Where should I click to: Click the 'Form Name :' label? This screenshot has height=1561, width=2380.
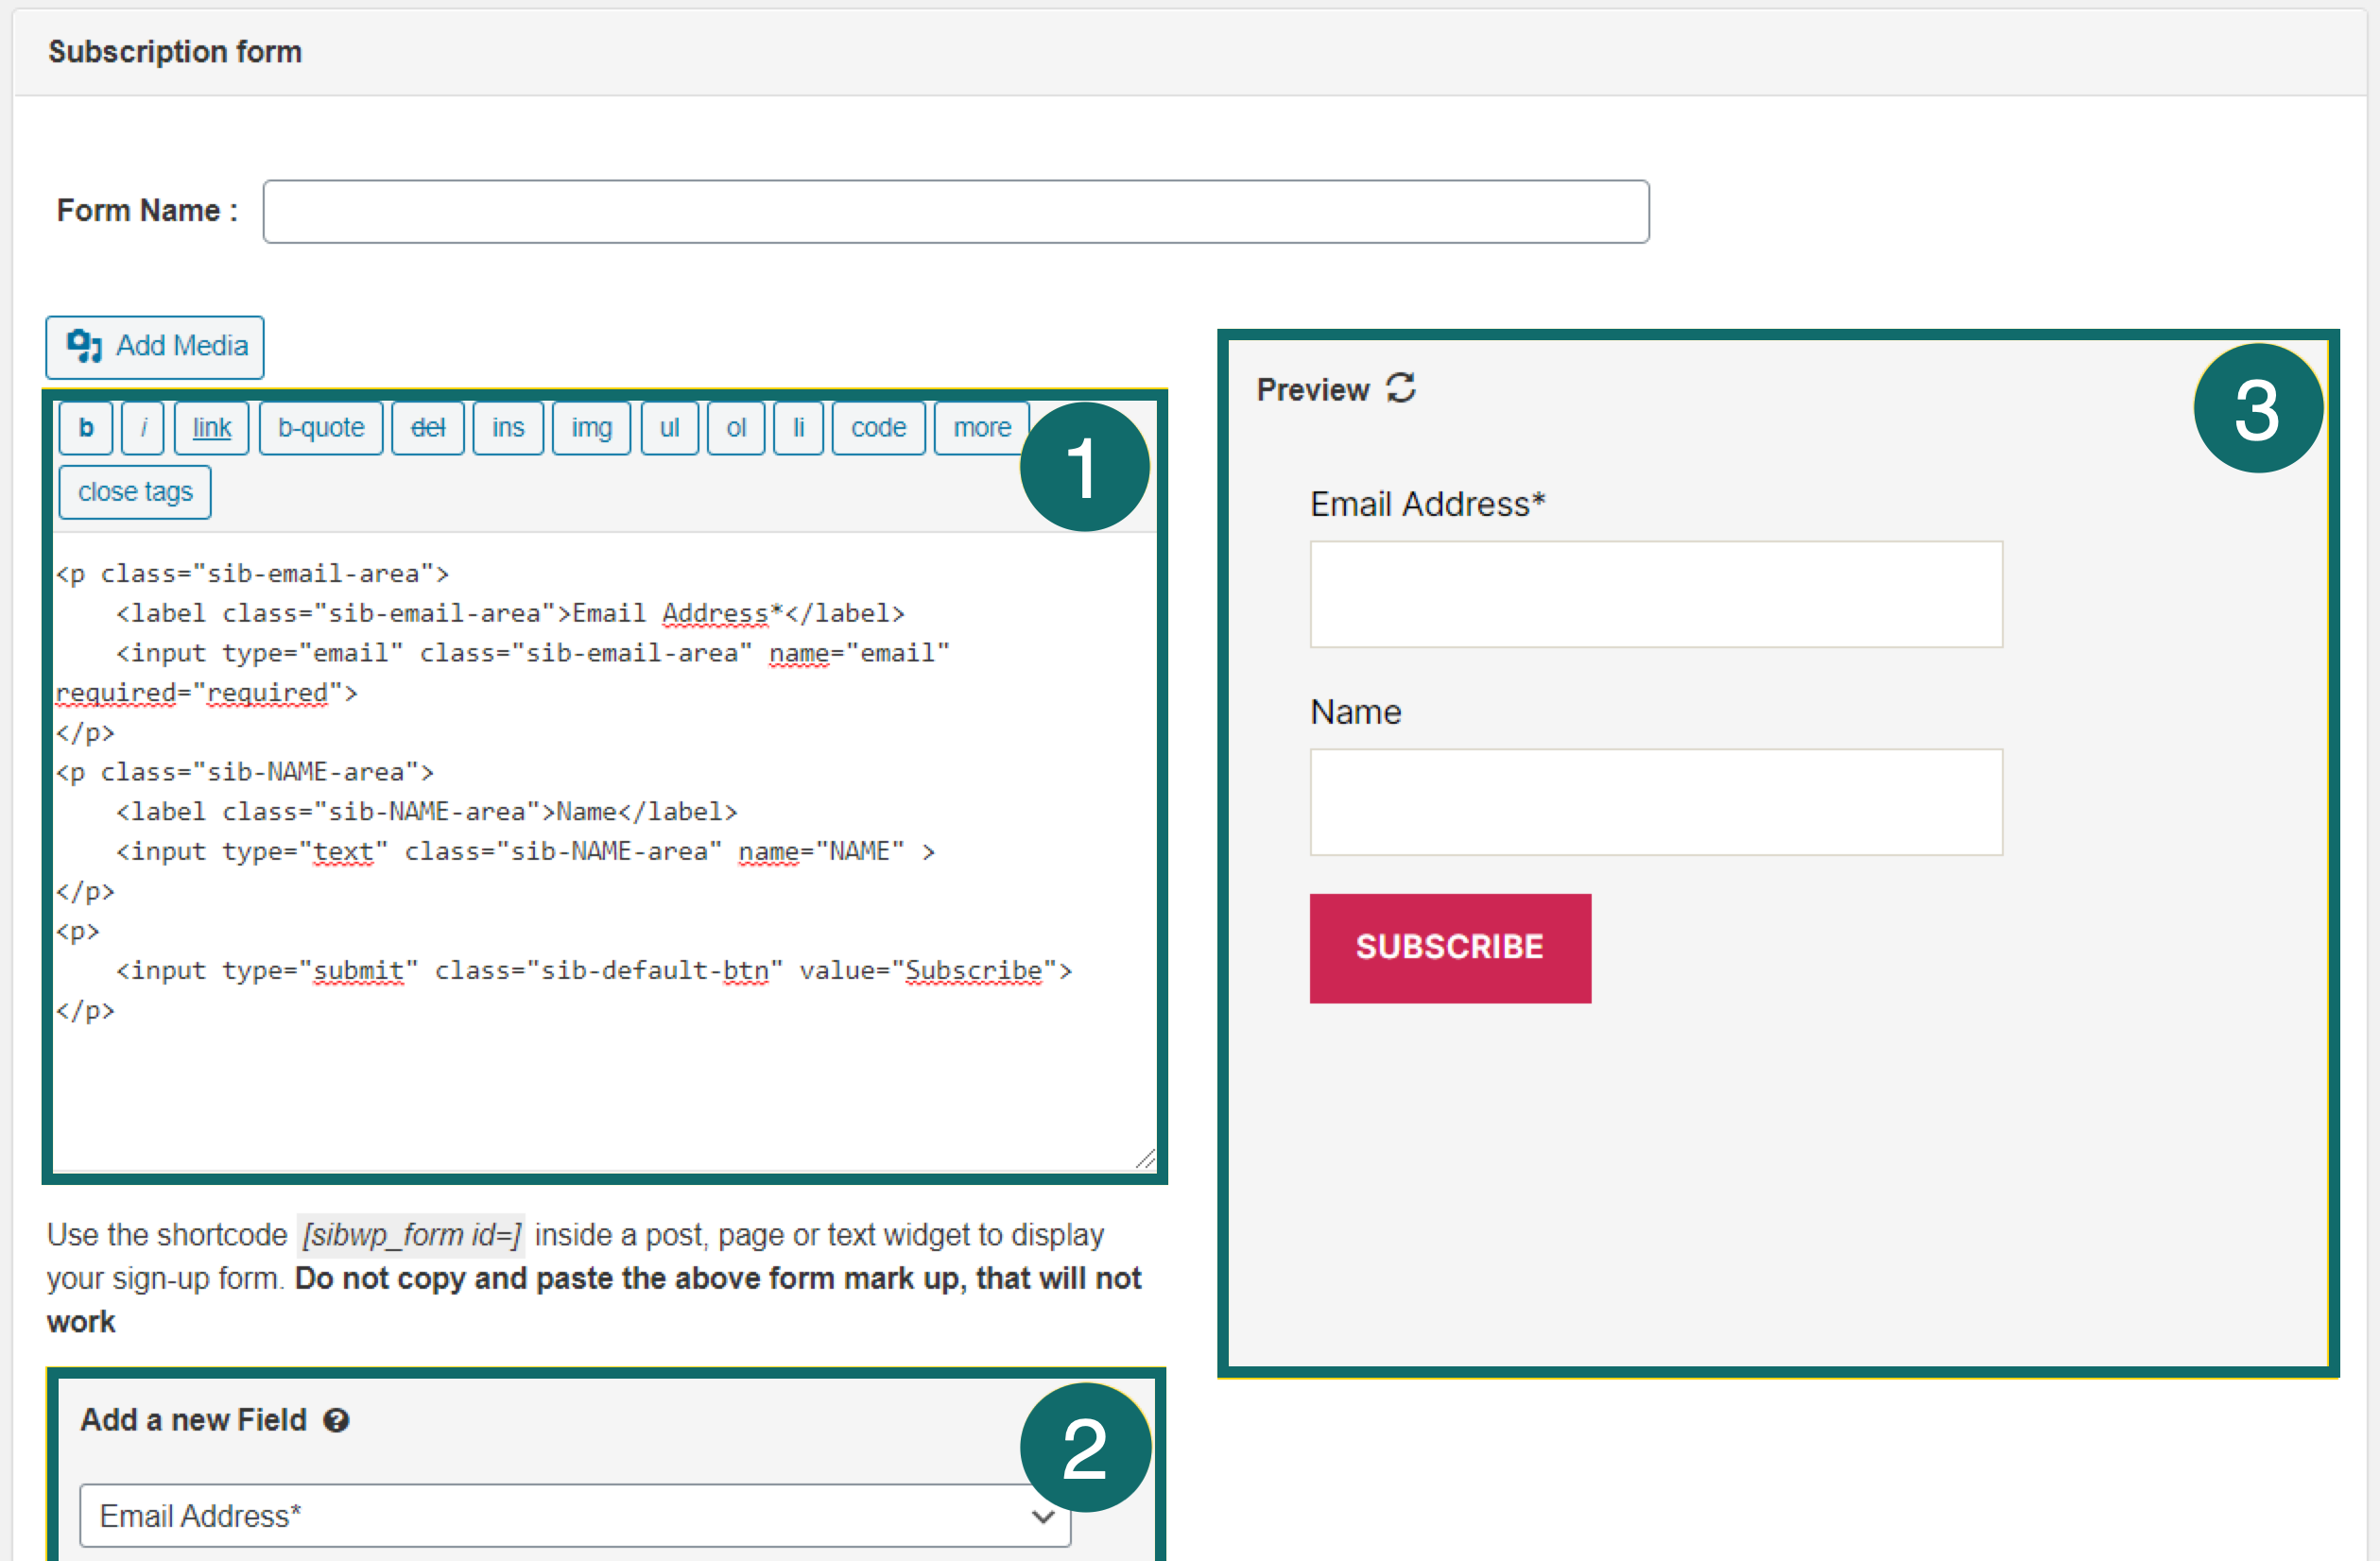(147, 211)
